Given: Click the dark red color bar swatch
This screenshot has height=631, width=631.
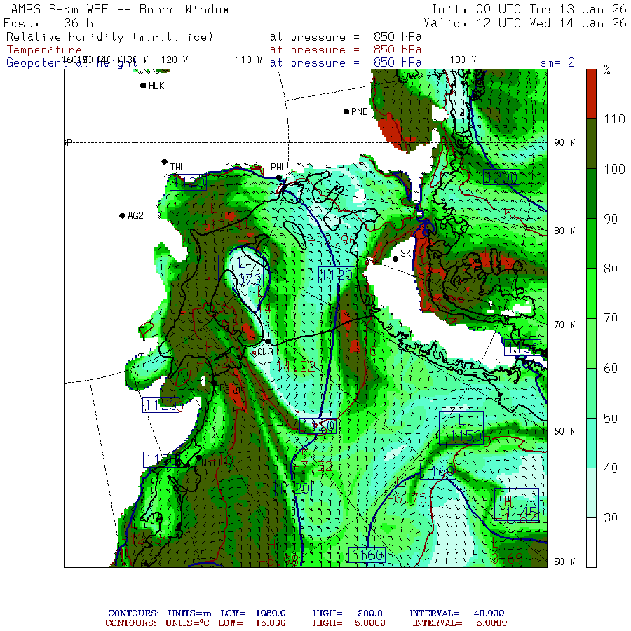Looking at the screenshot, I should 591,93.
